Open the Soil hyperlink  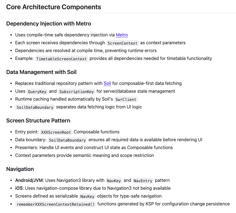click(x=107, y=83)
